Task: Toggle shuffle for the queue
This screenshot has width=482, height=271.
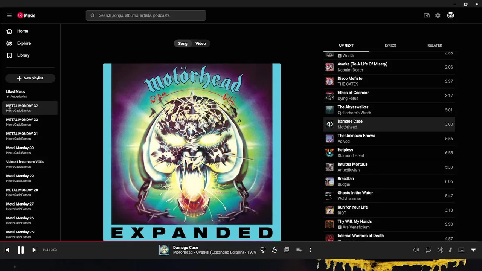Action: pyautogui.click(x=440, y=250)
